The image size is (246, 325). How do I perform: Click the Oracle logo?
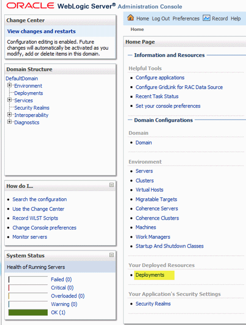[31, 5]
